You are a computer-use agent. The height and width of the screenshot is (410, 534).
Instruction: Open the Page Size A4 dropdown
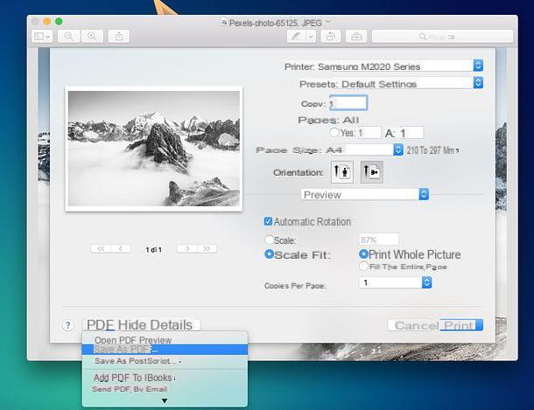(x=398, y=149)
